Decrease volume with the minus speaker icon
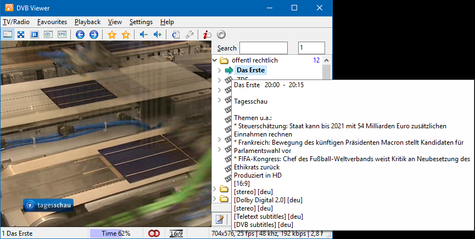 143,35
